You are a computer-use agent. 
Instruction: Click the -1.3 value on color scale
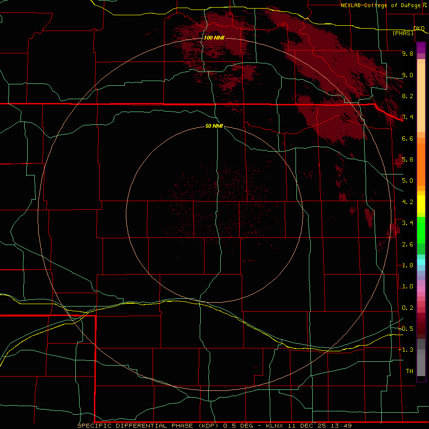coord(406,350)
